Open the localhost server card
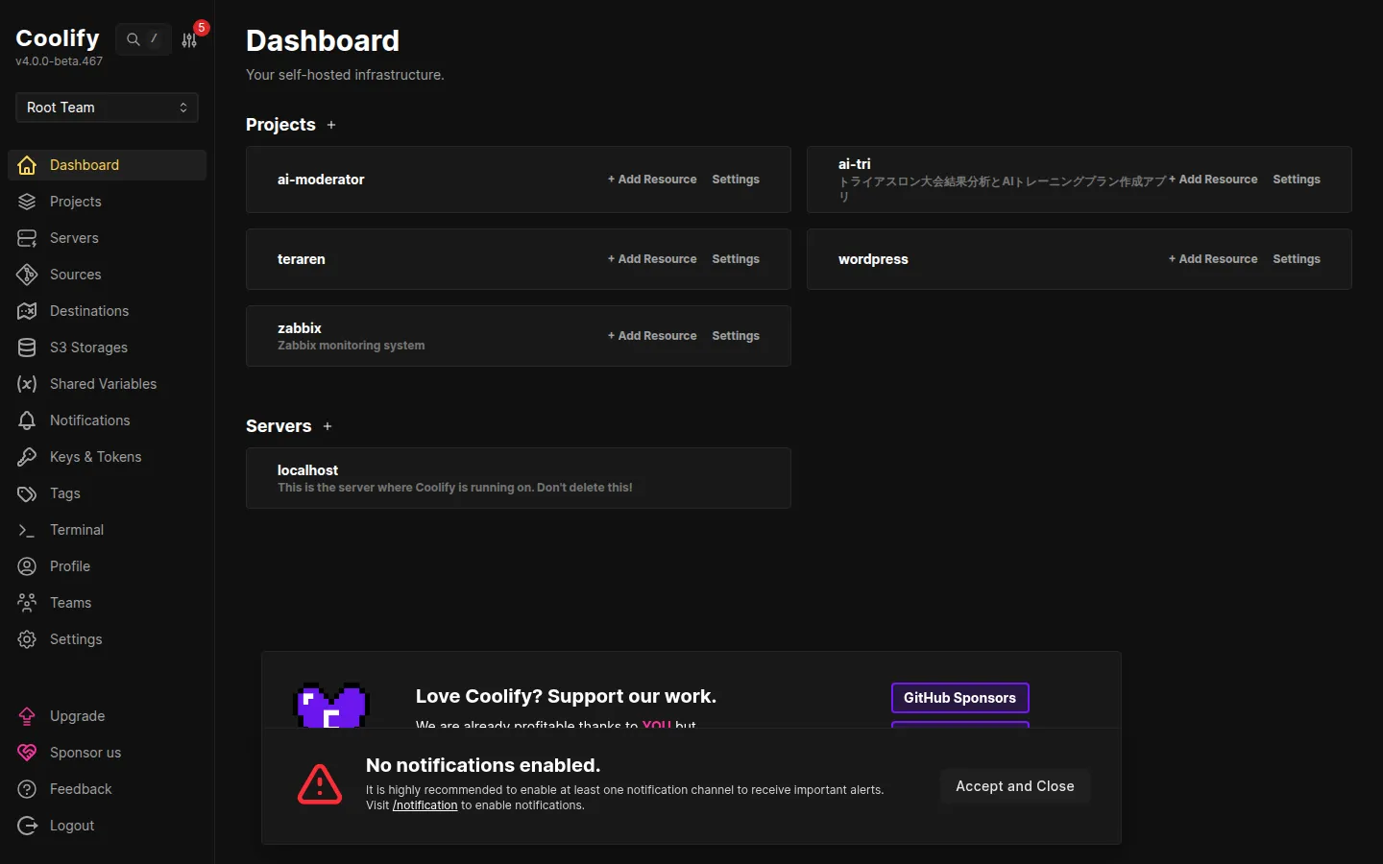This screenshot has width=1383, height=864. pos(519,478)
